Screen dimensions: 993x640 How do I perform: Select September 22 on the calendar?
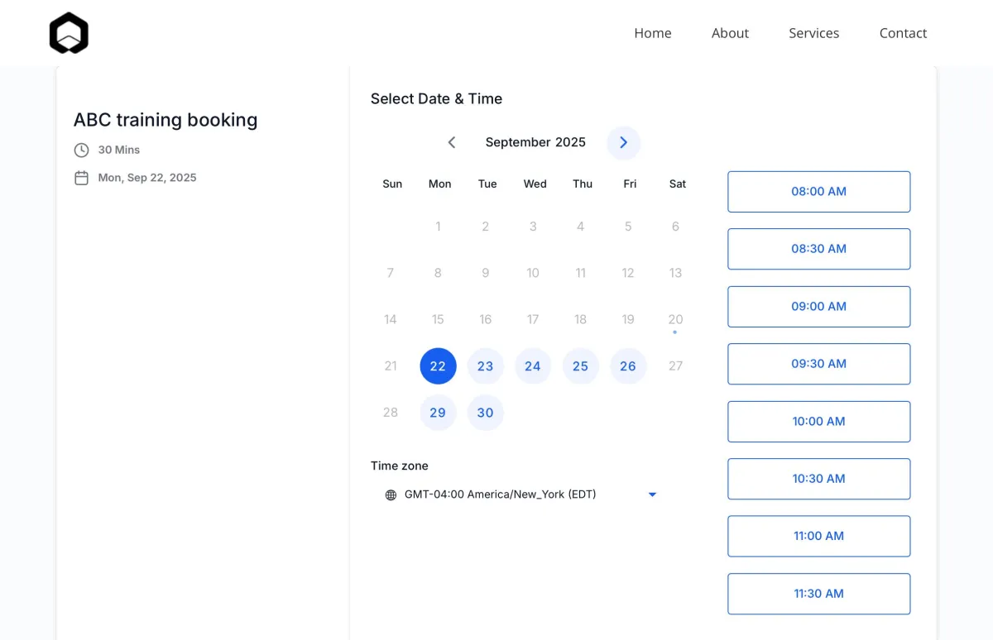coord(438,365)
